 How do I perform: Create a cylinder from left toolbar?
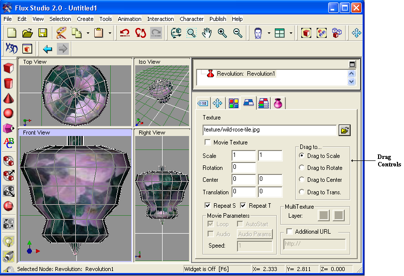tap(8, 83)
